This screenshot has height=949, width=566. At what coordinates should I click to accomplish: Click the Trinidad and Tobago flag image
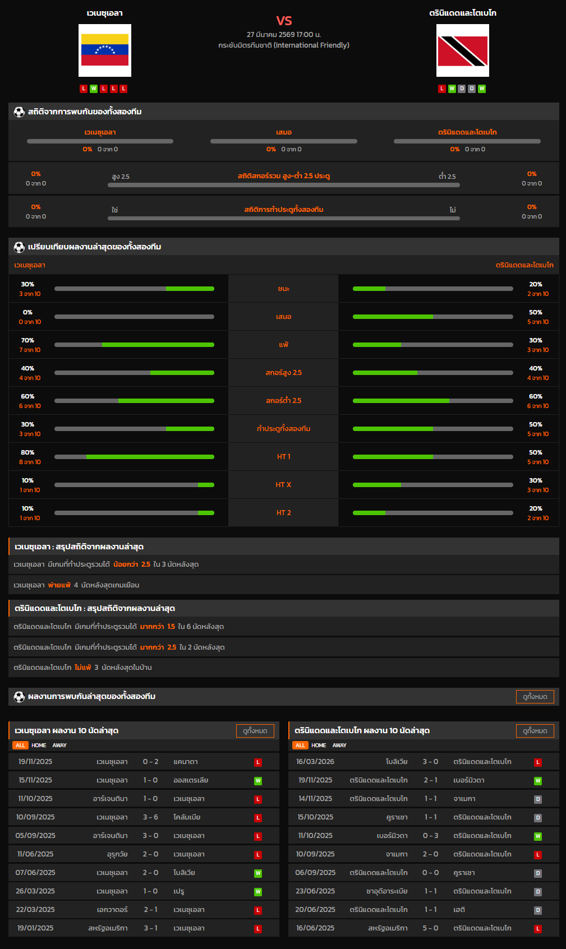pyautogui.click(x=462, y=50)
